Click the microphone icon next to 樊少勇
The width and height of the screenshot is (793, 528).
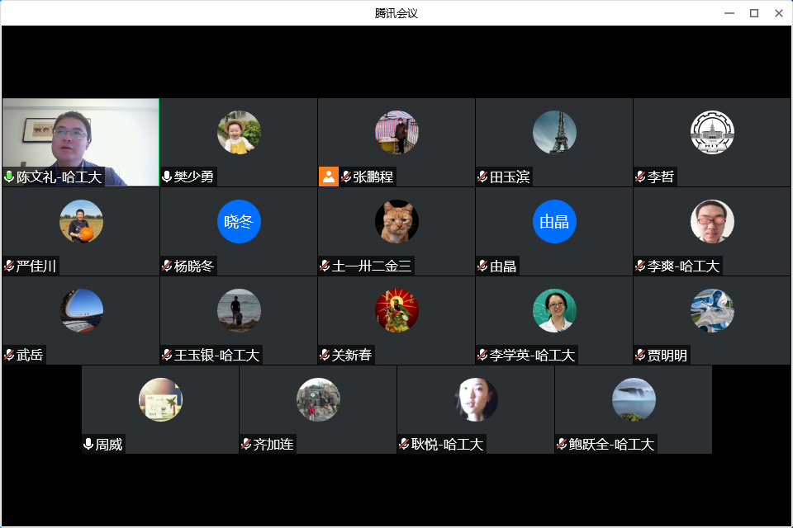[x=167, y=177]
